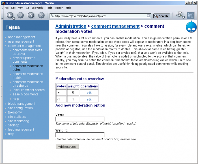Open the Bookmarks menu
Screen dimensions: 198x164
click(38, 8)
